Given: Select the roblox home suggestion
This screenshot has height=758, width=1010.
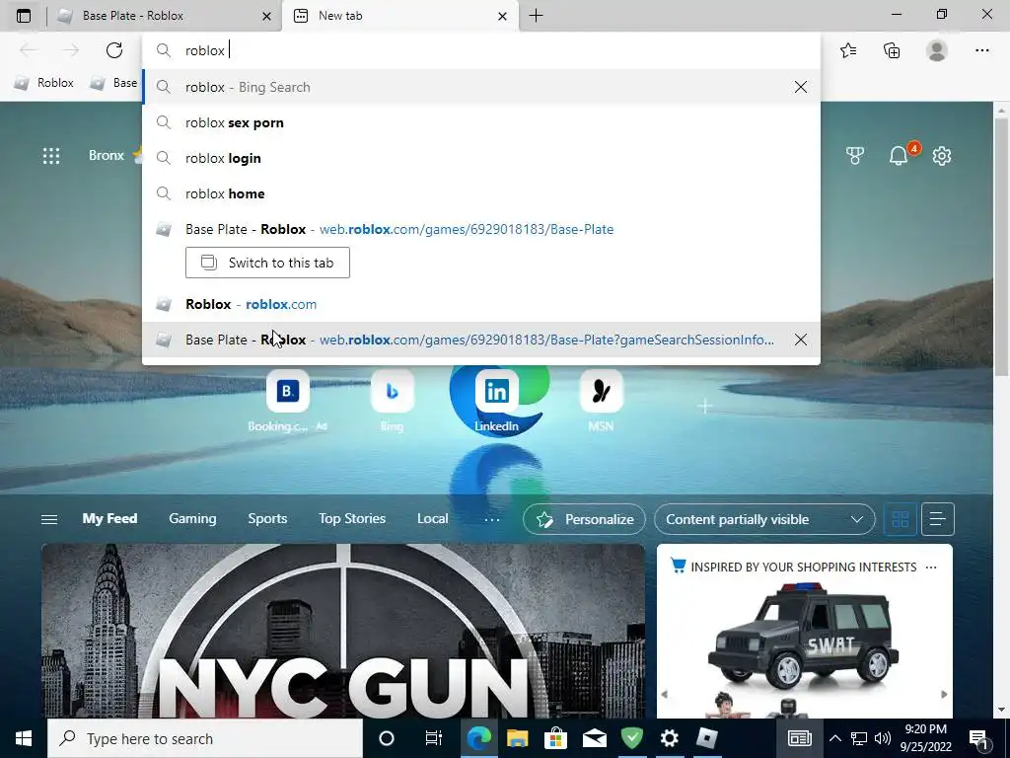Looking at the screenshot, I should click(x=480, y=193).
